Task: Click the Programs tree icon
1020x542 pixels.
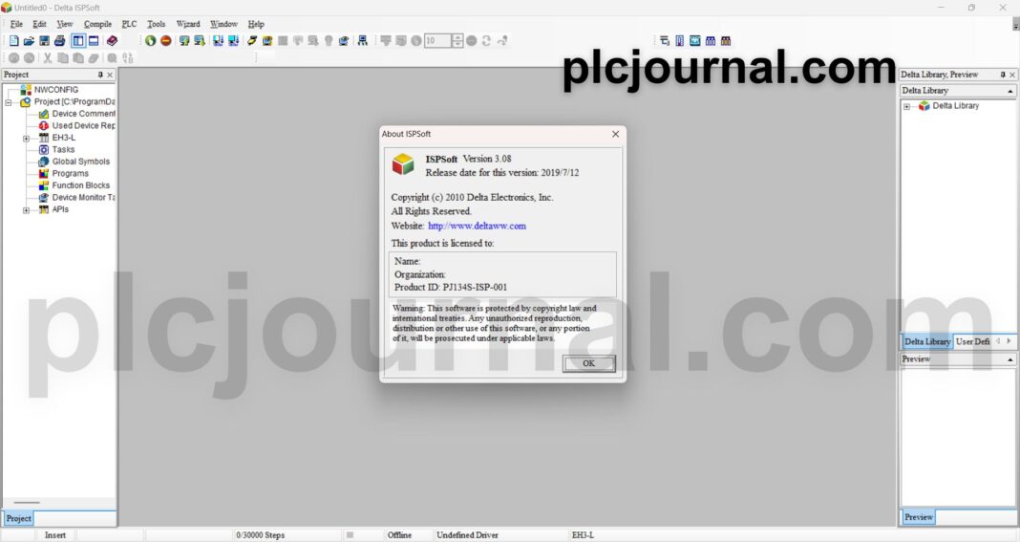Action: (x=44, y=174)
